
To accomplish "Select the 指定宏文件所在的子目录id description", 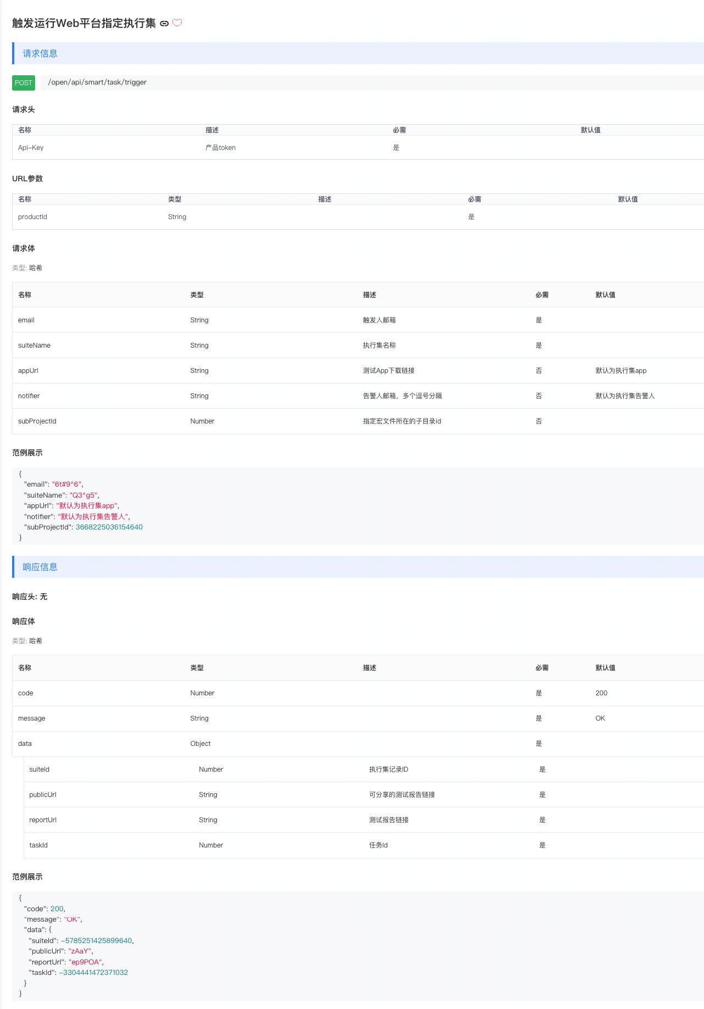I will (402, 421).
